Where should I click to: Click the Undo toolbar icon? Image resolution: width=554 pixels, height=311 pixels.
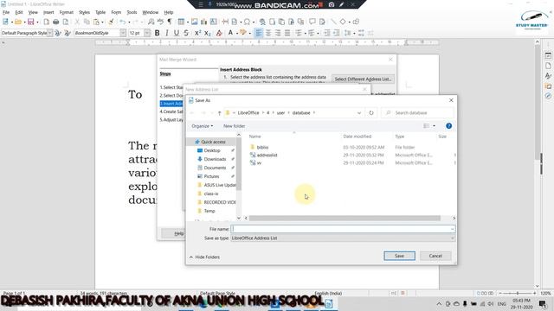coord(122,22)
